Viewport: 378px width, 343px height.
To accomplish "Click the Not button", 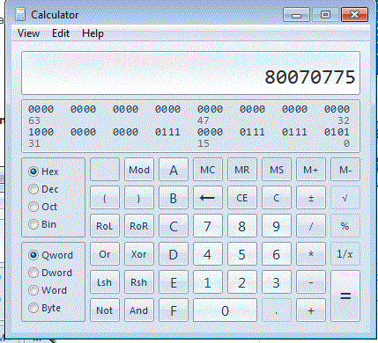I will 105,310.
